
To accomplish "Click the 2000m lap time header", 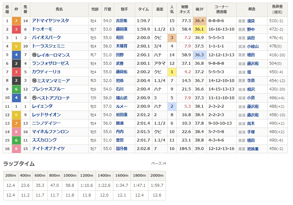I will pos(157,175).
